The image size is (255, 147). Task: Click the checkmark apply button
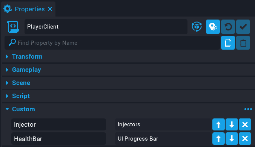[x=243, y=27]
